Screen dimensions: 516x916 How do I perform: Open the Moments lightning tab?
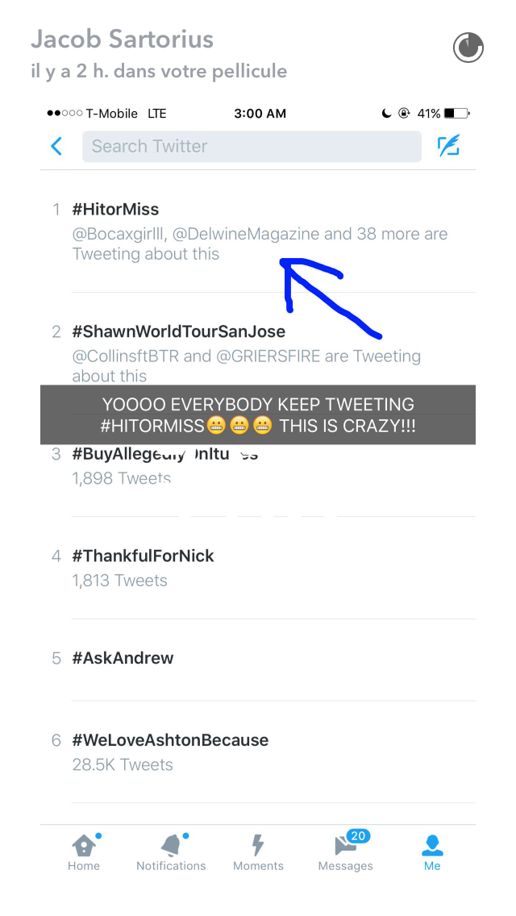tap(258, 852)
